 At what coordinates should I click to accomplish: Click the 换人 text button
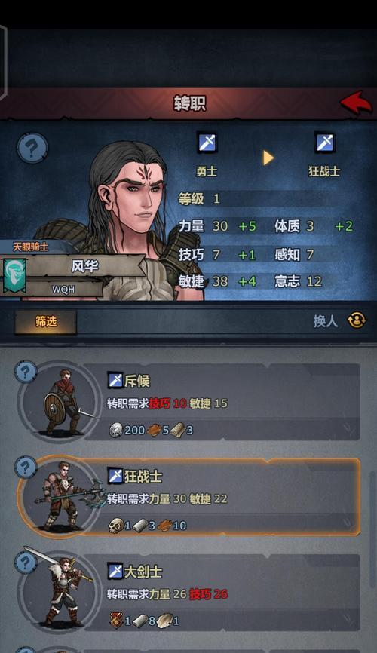(x=326, y=321)
